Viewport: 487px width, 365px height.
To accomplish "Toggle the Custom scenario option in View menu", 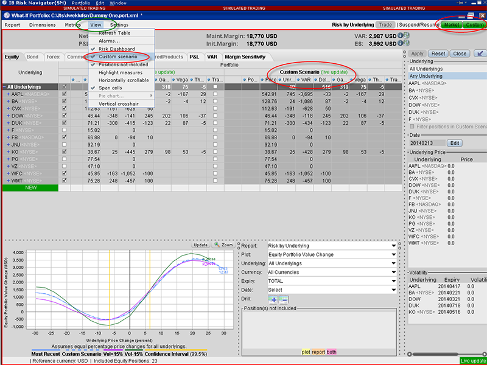I will tap(118, 56).
